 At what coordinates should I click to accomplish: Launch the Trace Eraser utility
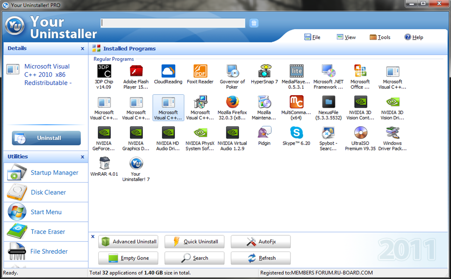click(46, 232)
